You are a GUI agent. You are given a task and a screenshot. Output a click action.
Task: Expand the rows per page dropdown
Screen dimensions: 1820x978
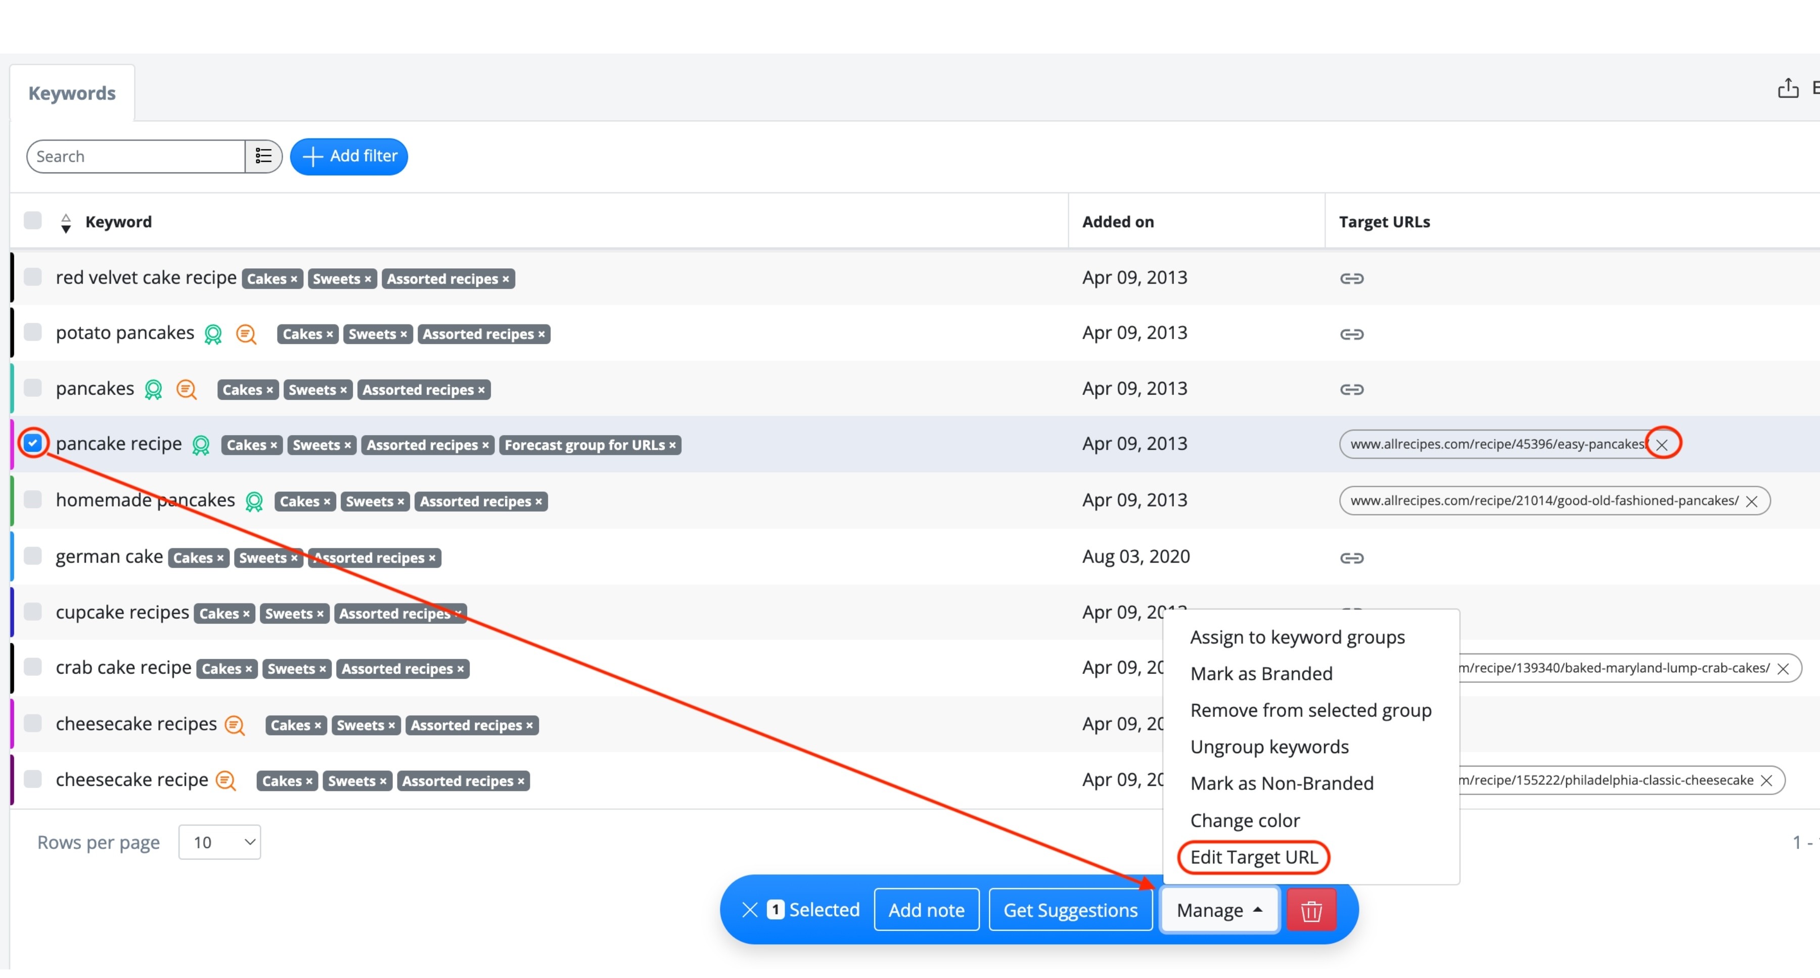pyautogui.click(x=220, y=843)
